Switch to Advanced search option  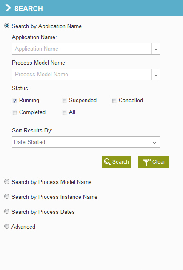[x=7, y=226]
